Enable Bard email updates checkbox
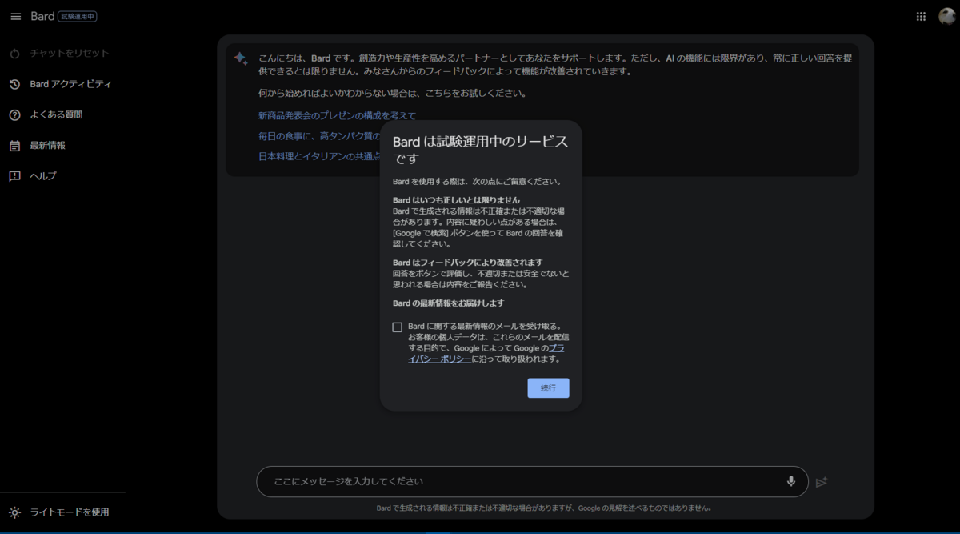Viewport: 960px width, 534px height. [398, 327]
